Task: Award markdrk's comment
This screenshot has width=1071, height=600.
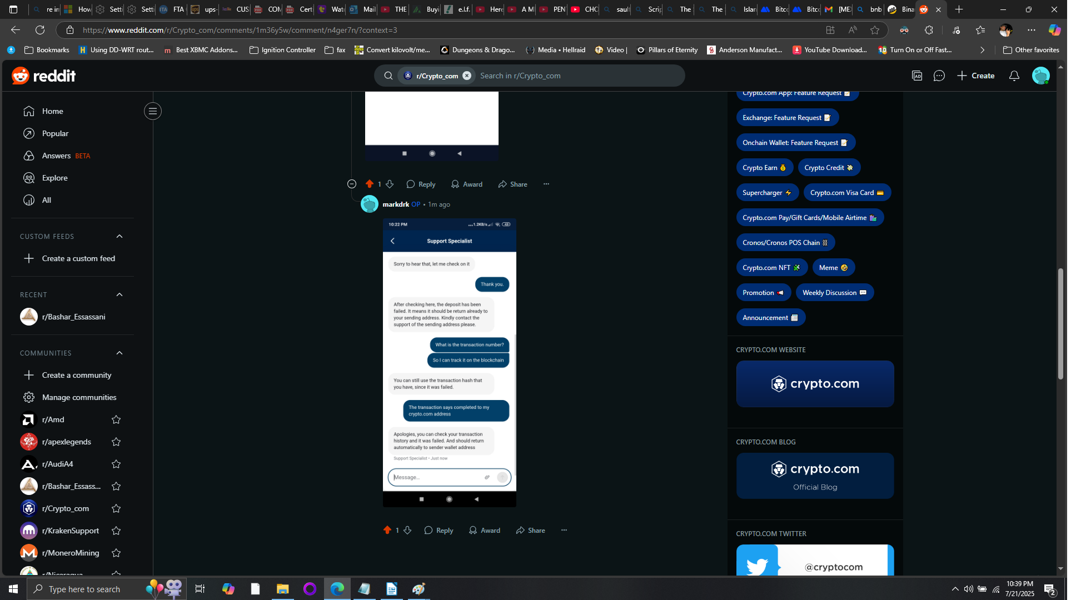Action: [486, 532]
